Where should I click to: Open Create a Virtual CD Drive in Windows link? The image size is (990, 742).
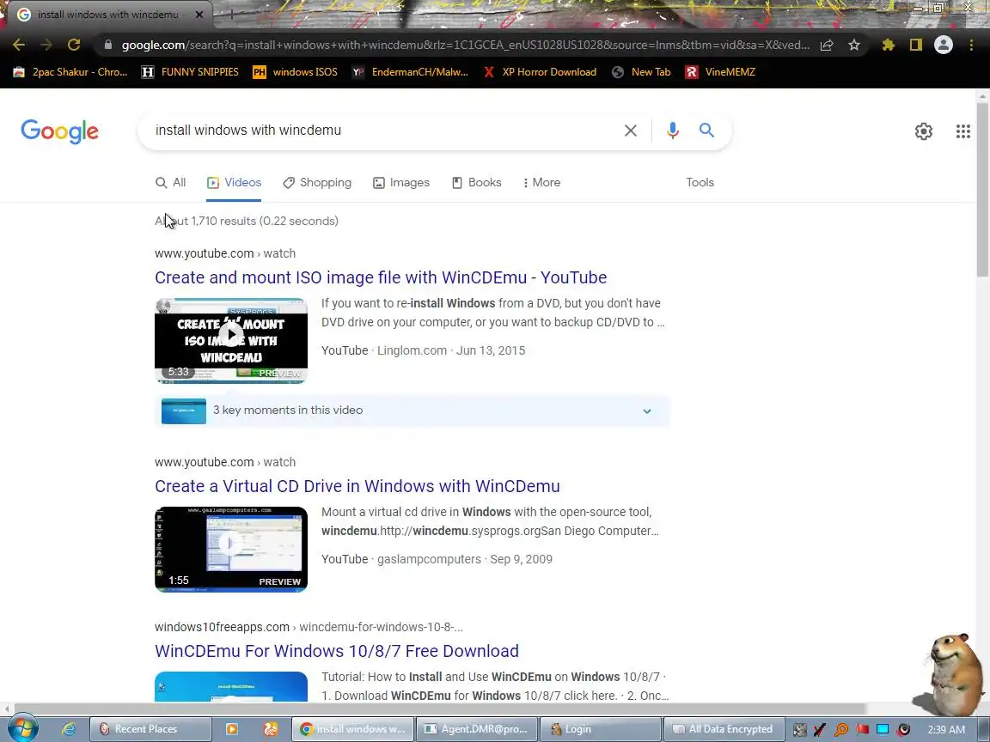click(357, 486)
